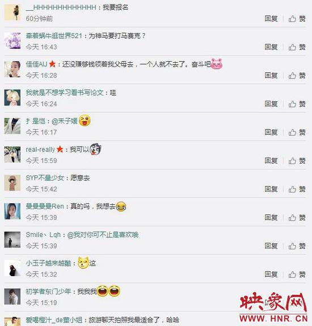Click real-really's profile avatar
Image resolution: width=312 pixels, height=326 pixels.
[x=12, y=155]
